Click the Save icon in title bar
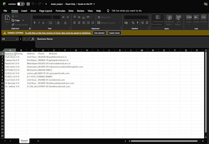Viewport: 209px width, 144px height. 28,4
